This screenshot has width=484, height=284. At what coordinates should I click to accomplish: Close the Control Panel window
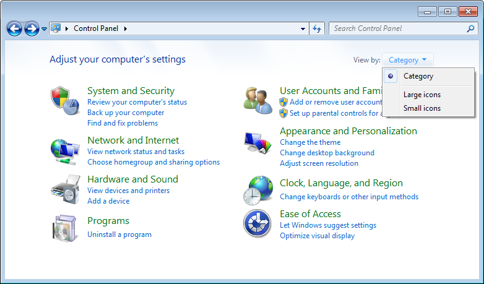pos(468,12)
